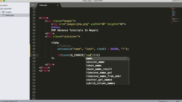The width and height of the screenshot is (182, 102).
Task: Click the index.php — learnPHP window title
Action: coord(92,1)
